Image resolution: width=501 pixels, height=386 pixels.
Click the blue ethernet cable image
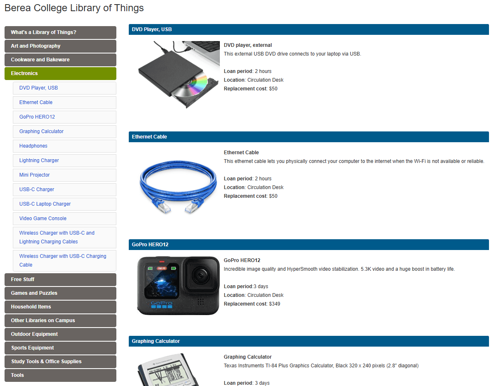point(178,185)
